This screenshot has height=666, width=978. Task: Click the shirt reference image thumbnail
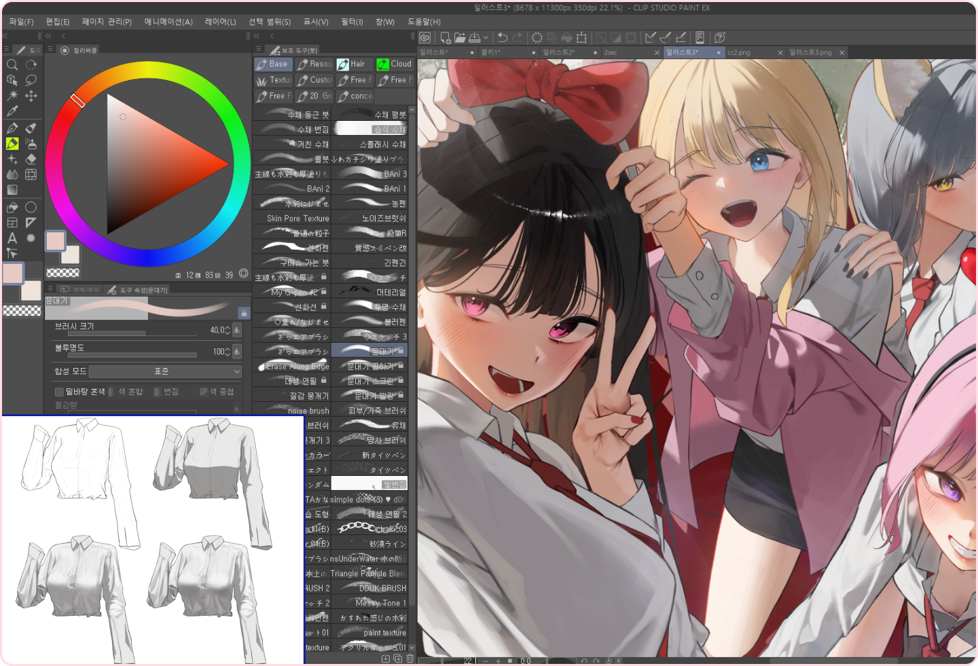pyautogui.click(x=153, y=539)
